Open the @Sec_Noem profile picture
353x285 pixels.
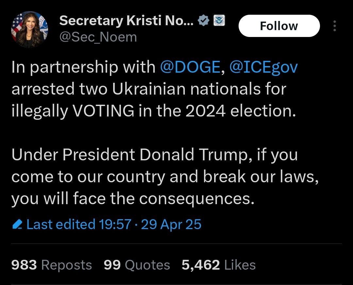30,30
